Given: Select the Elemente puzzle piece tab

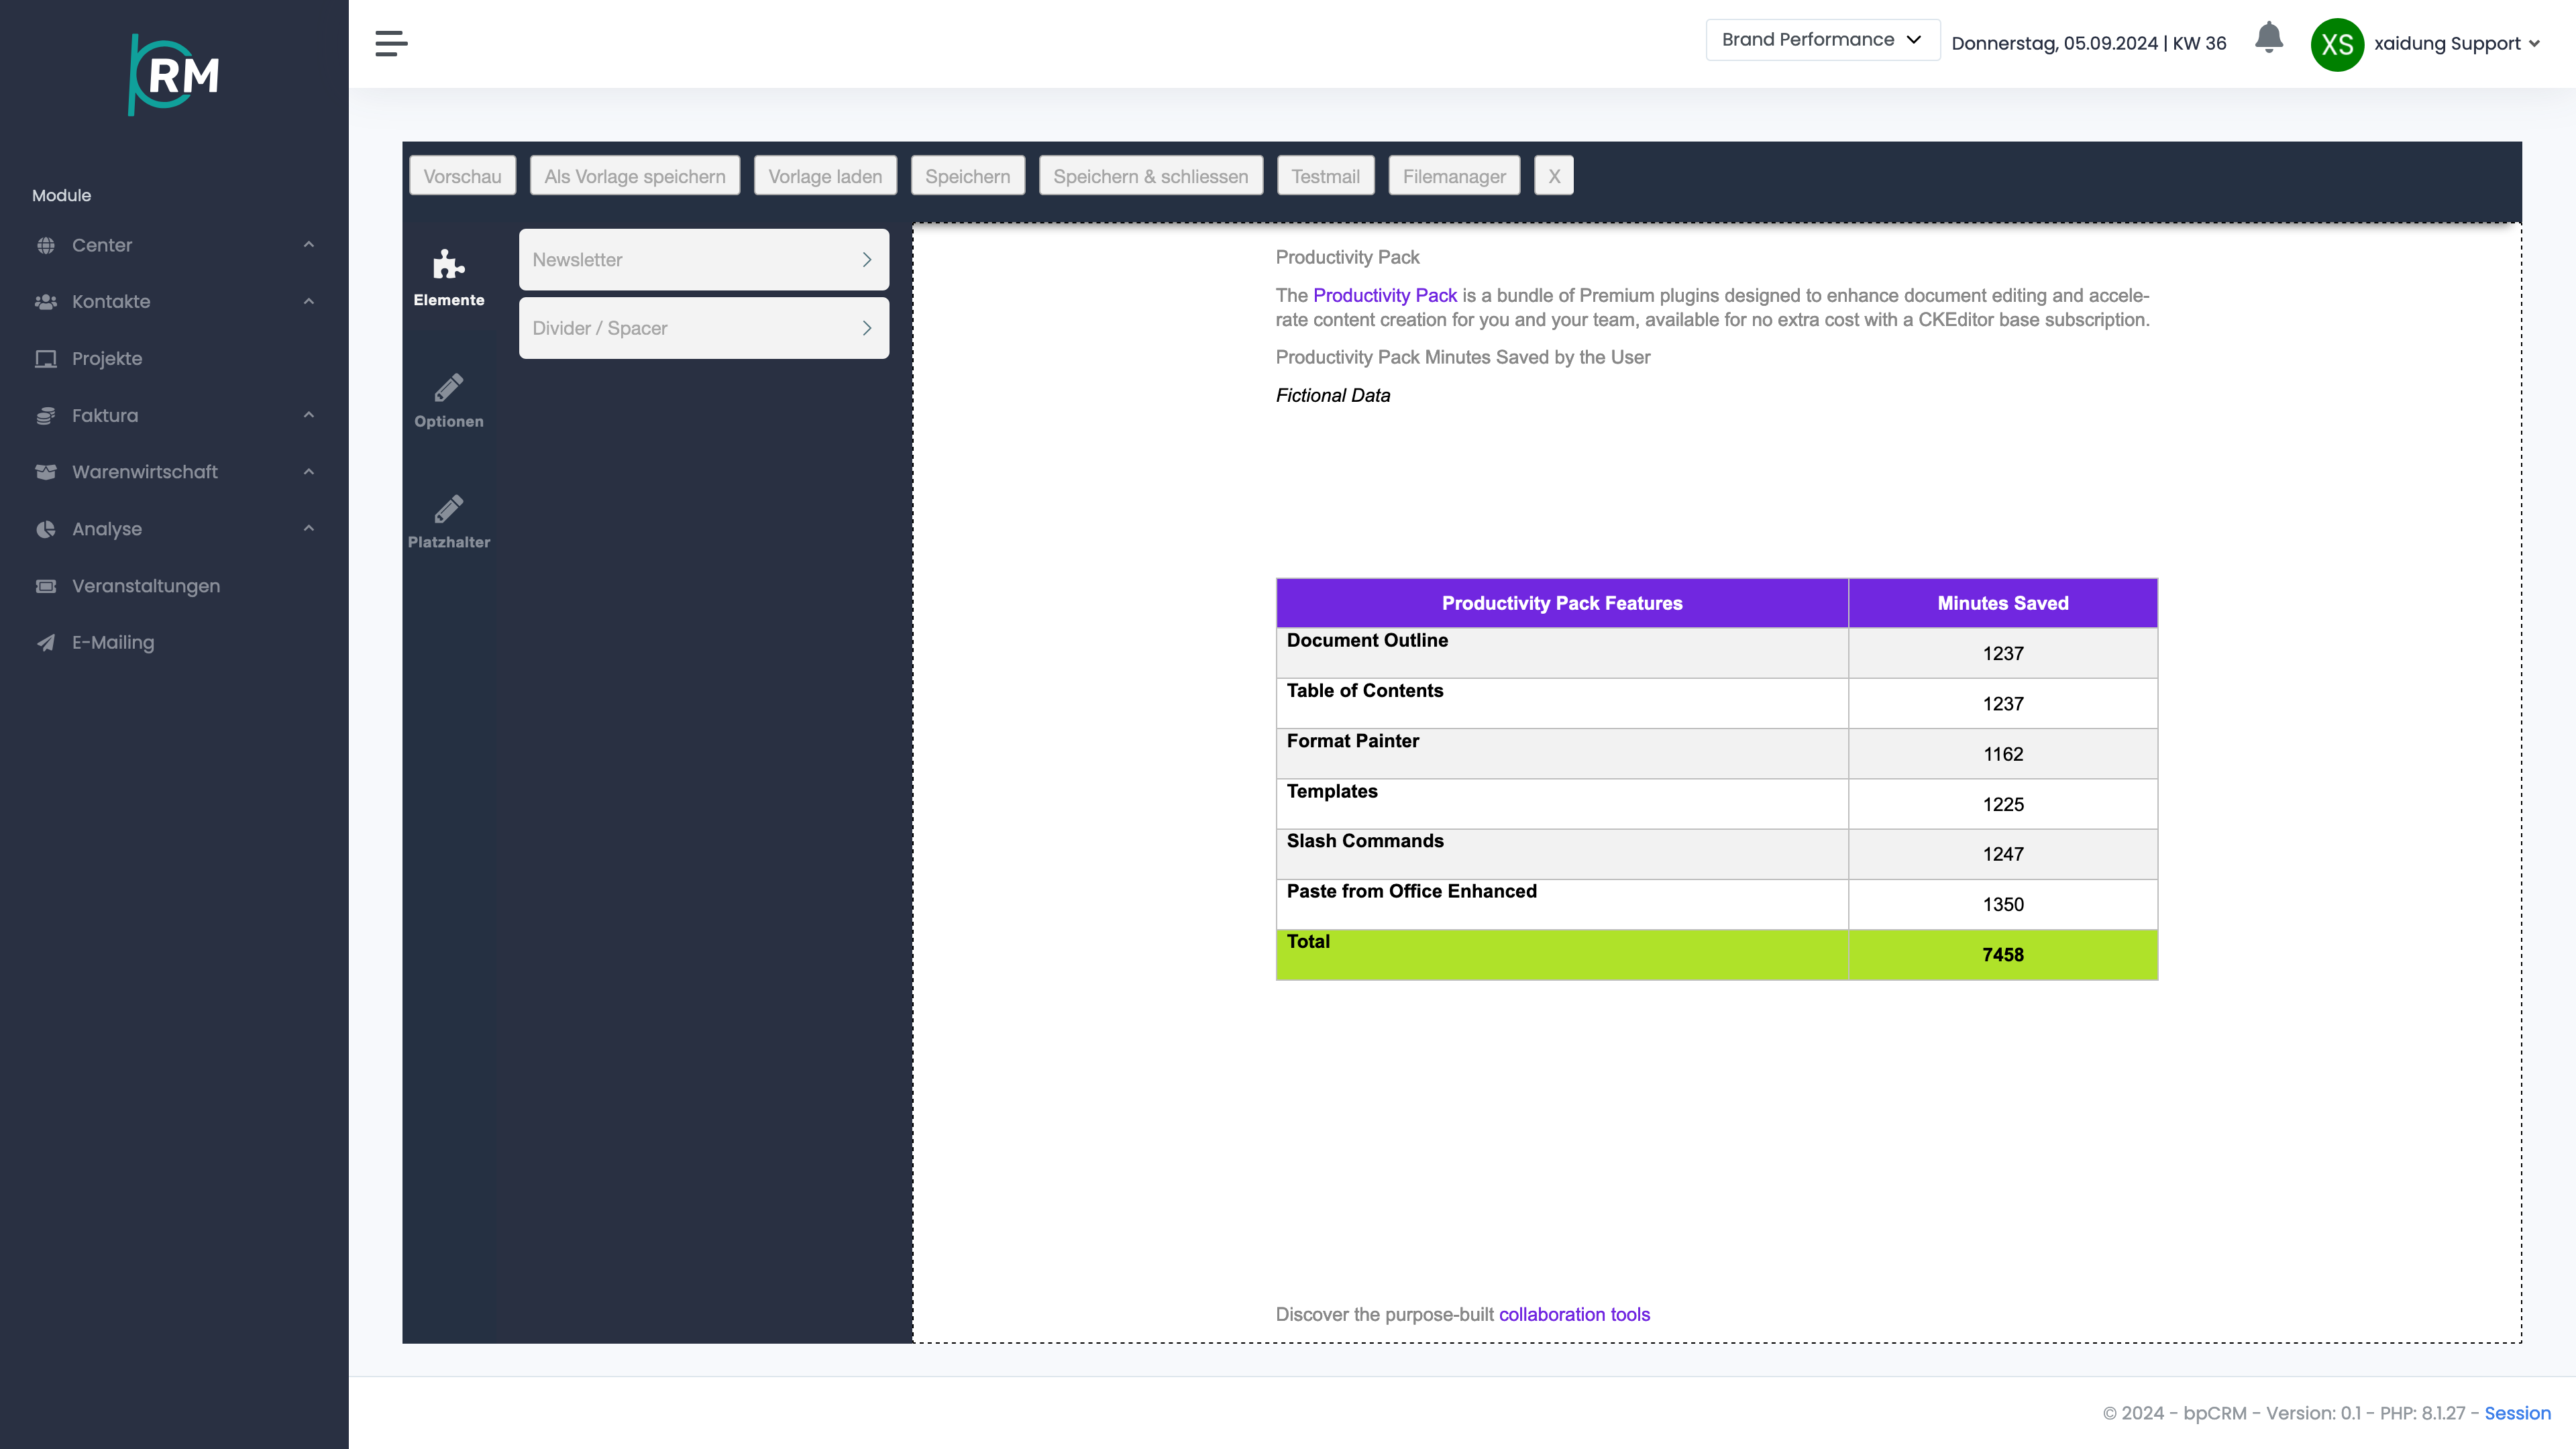Looking at the screenshot, I should coord(449,278).
